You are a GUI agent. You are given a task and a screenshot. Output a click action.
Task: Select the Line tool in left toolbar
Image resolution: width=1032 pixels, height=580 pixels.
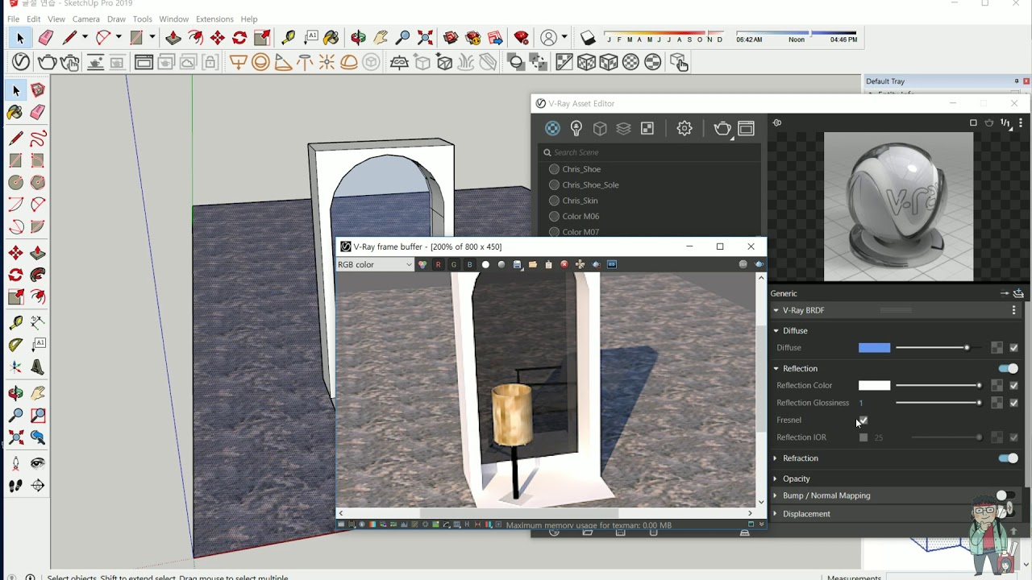pos(16,139)
